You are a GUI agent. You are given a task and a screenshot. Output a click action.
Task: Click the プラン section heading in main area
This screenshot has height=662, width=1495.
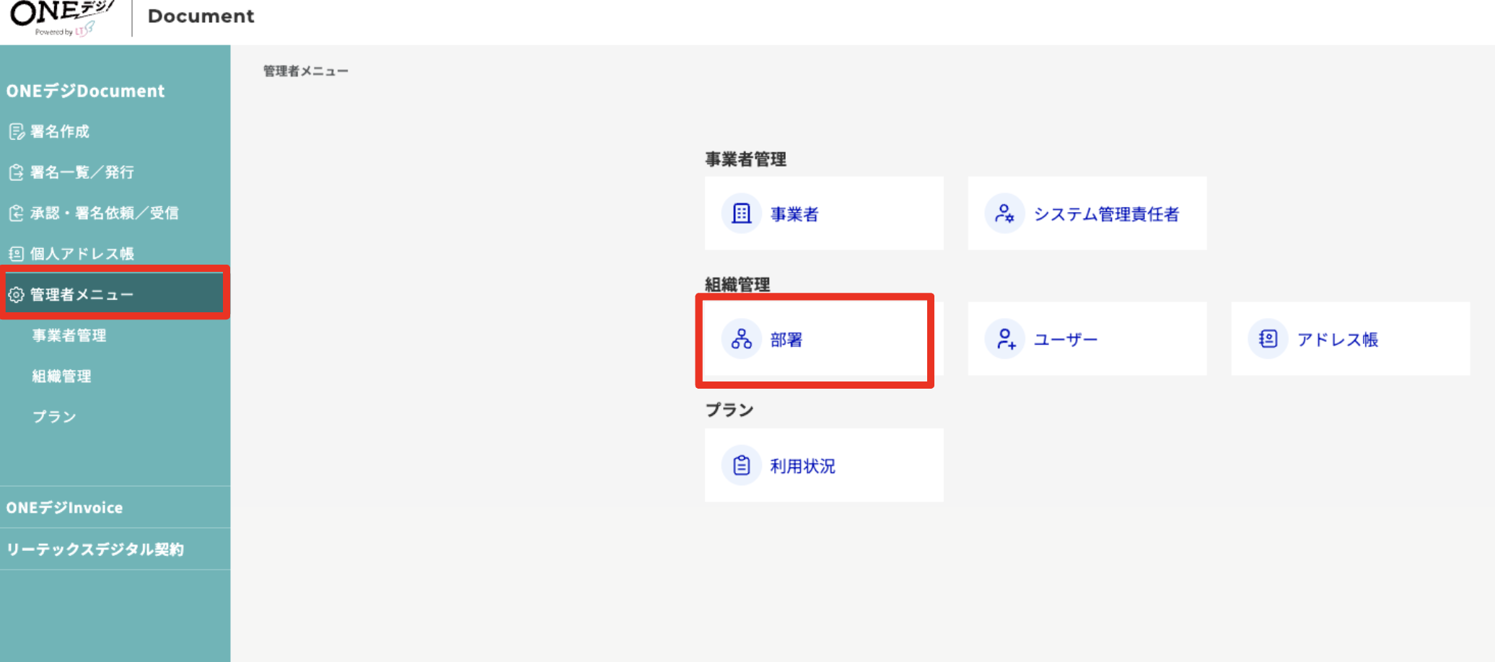coord(729,410)
